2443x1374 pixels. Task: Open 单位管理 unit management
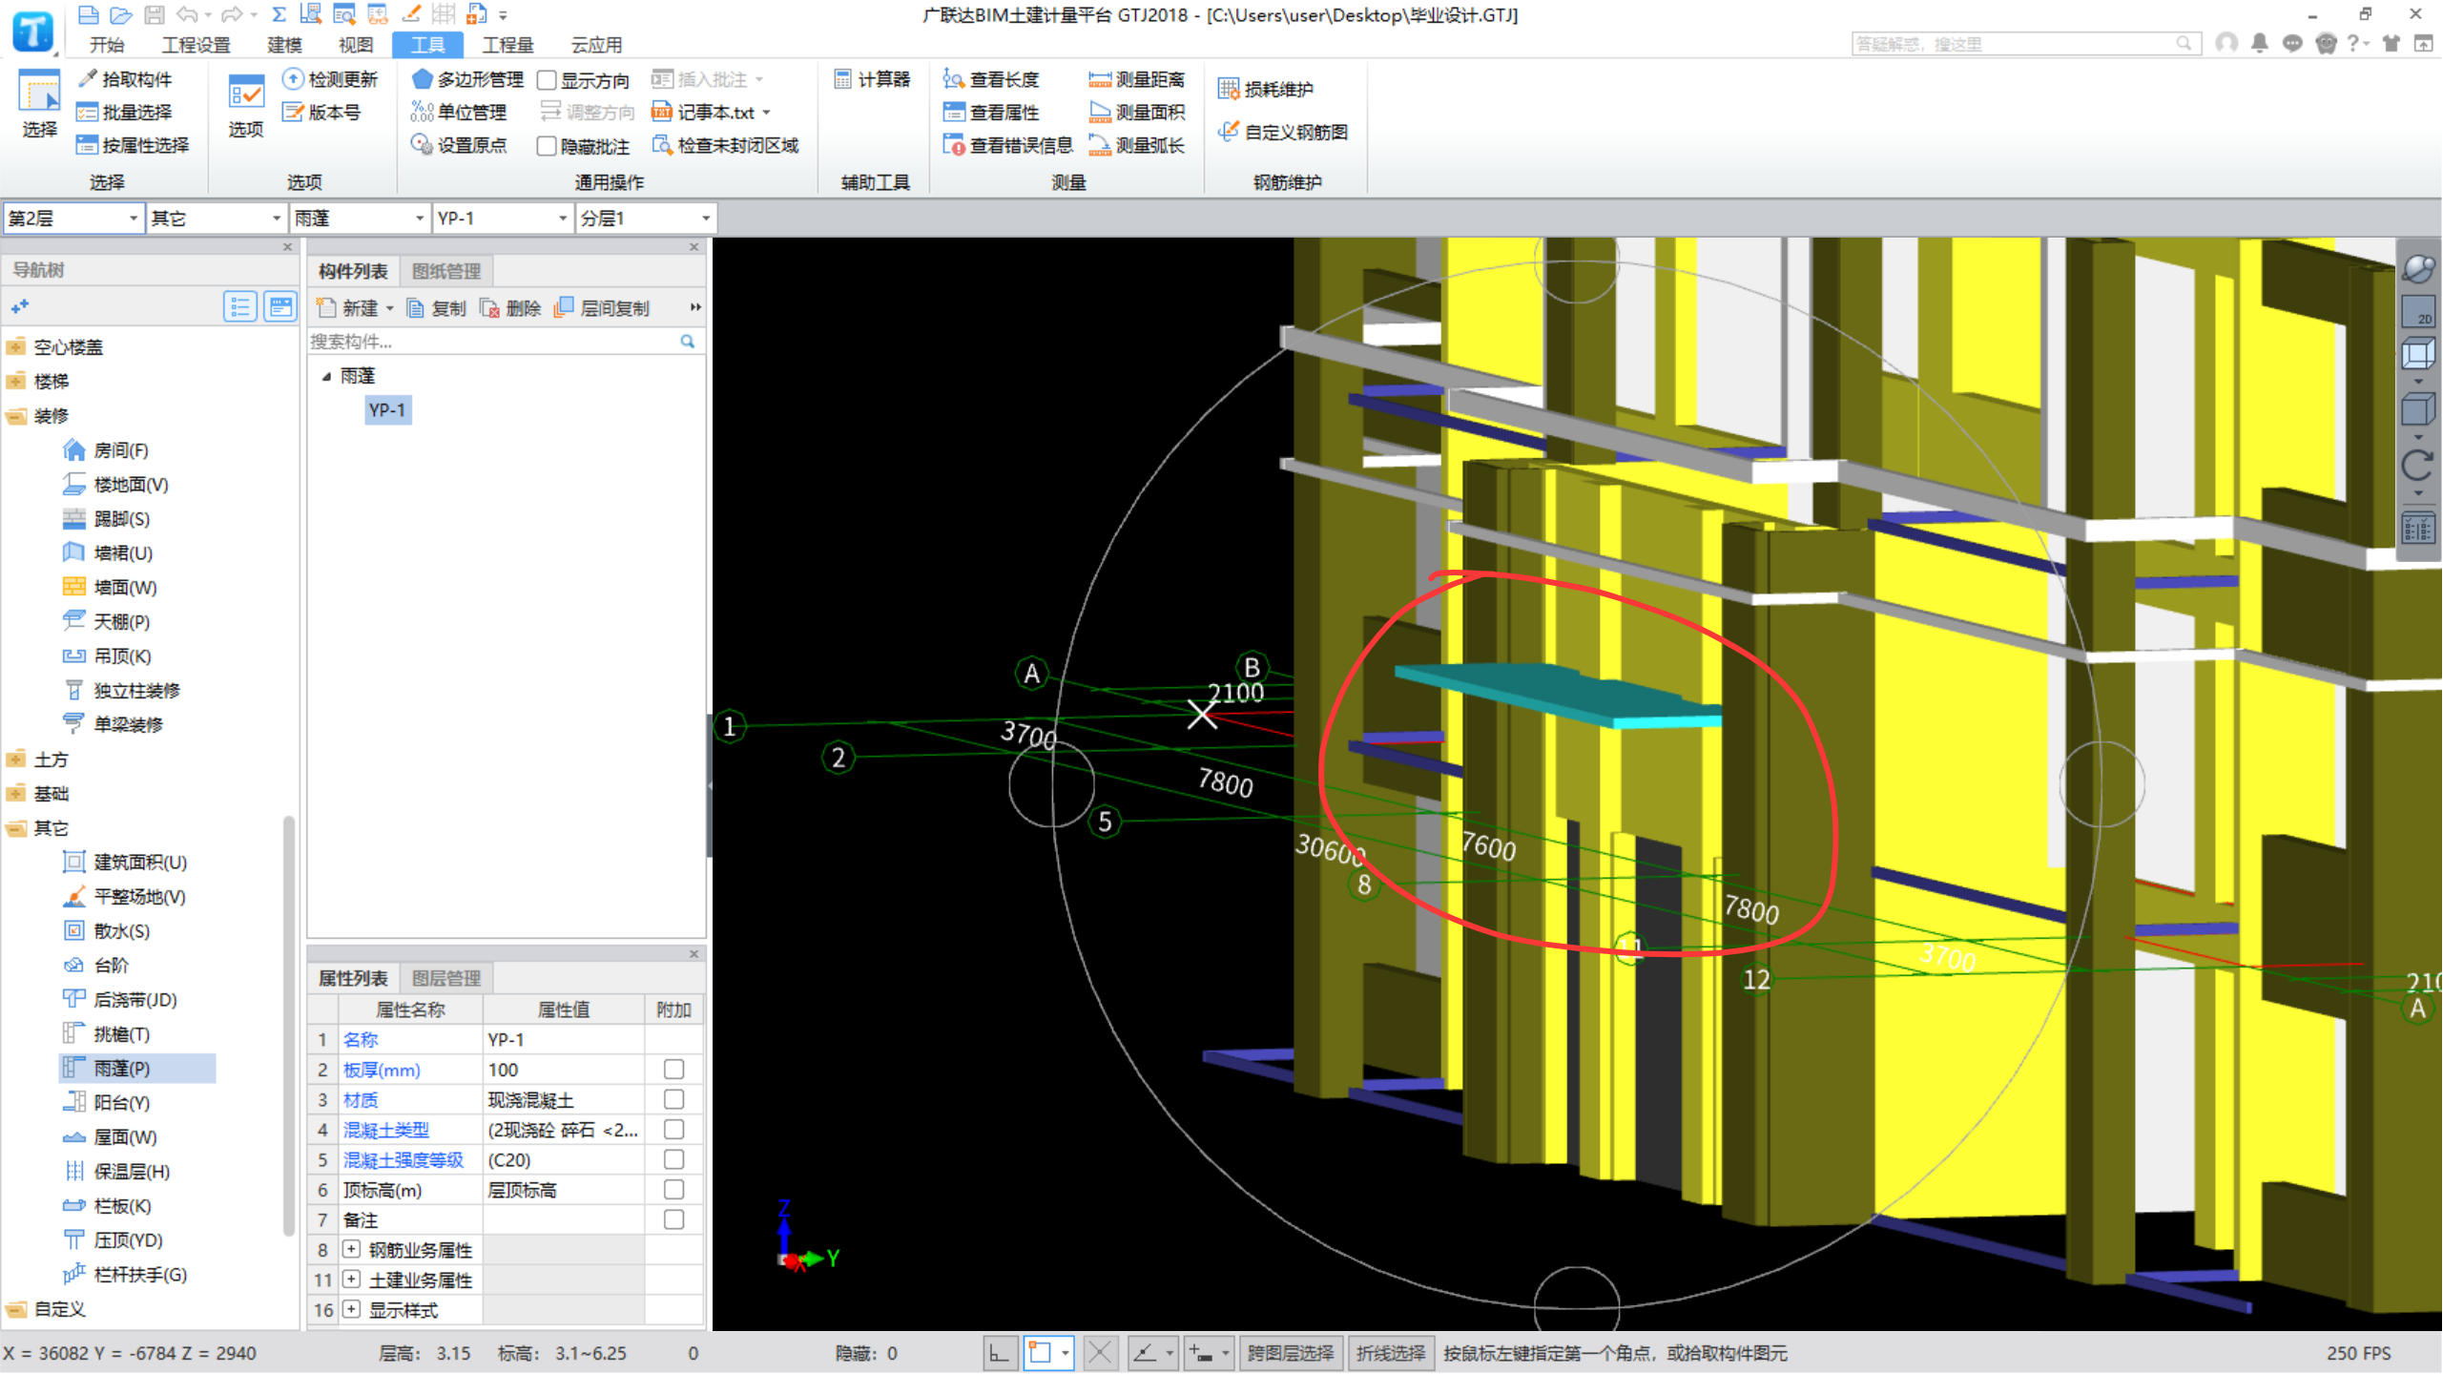click(x=459, y=113)
